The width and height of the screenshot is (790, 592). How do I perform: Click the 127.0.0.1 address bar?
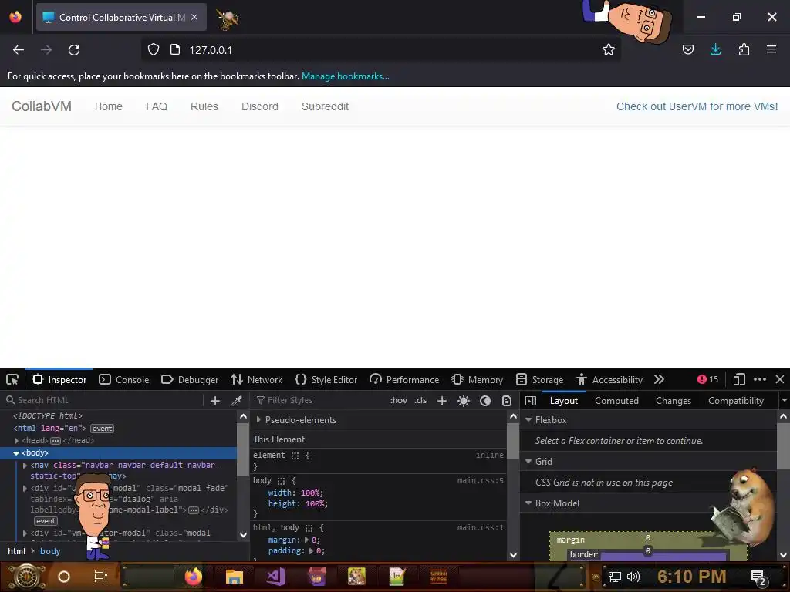click(380, 50)
